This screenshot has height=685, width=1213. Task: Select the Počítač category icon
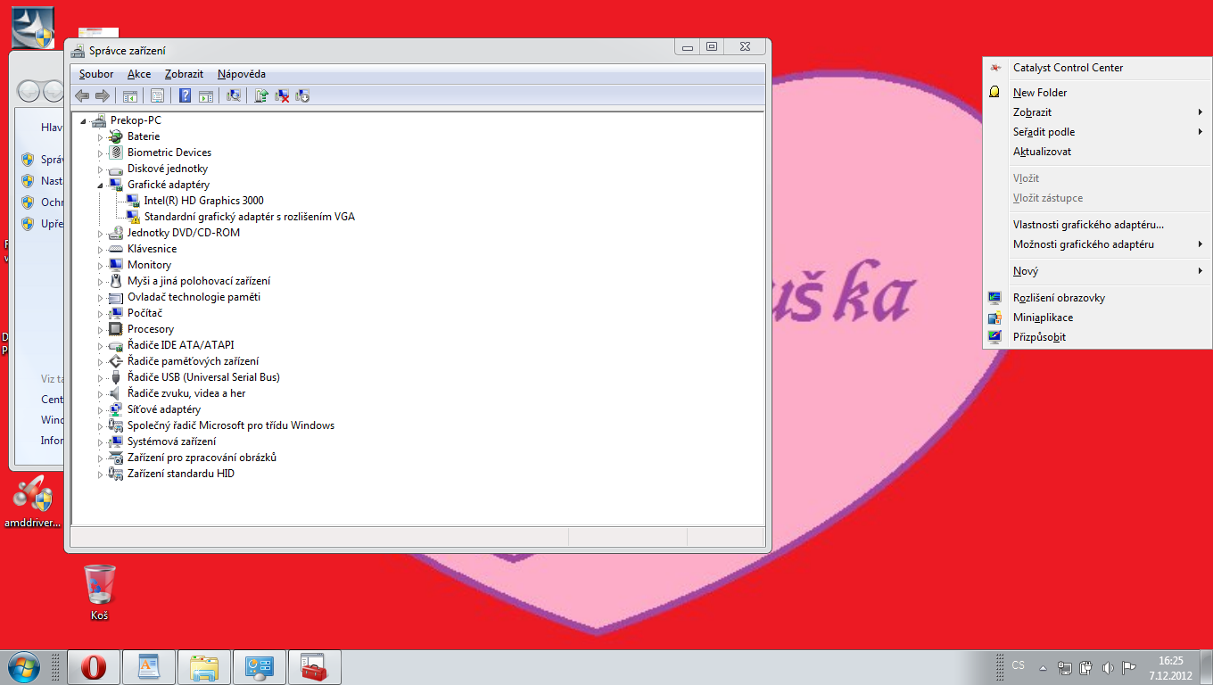tap(114, 313)
